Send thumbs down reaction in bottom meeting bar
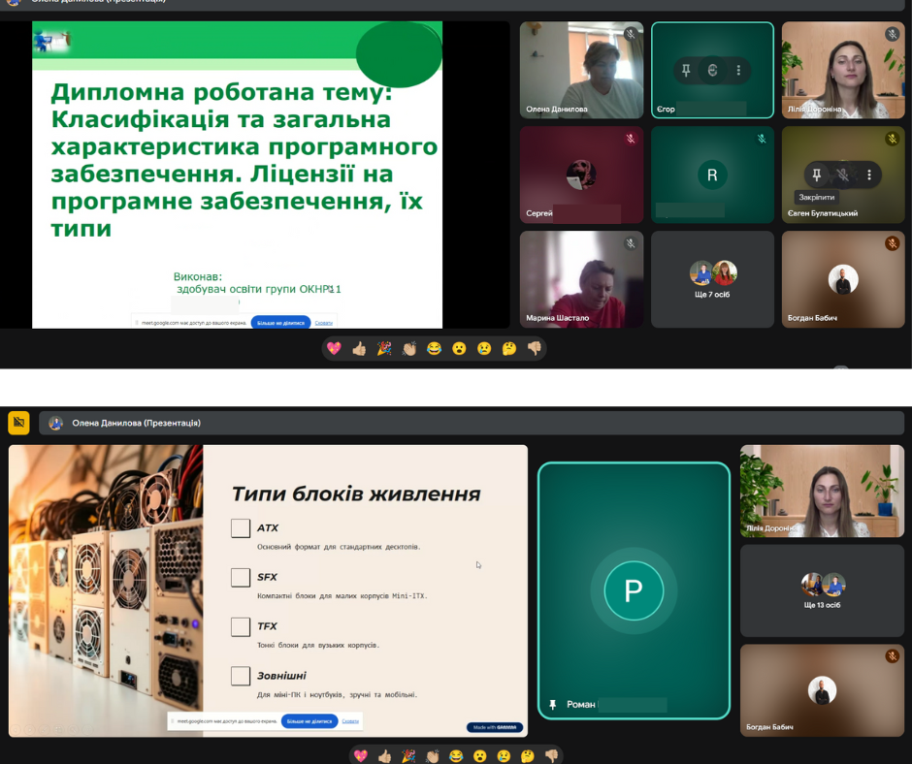912x764 pixels. (x=551, y=756)
